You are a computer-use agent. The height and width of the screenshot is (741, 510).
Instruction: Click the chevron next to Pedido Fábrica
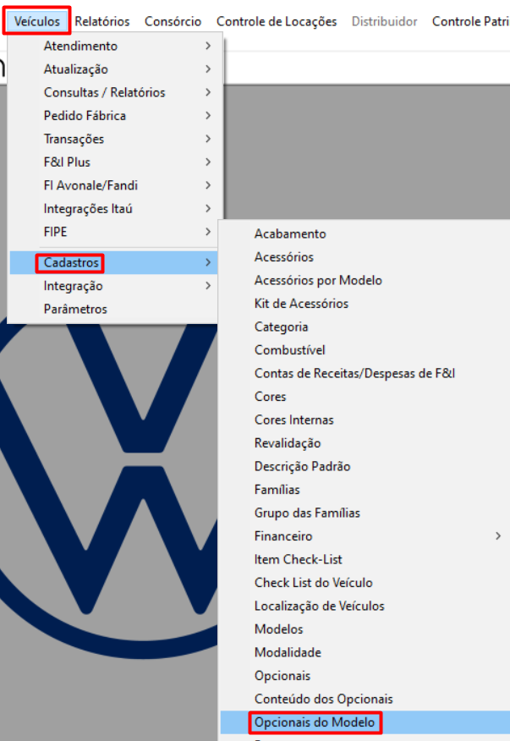208,115
